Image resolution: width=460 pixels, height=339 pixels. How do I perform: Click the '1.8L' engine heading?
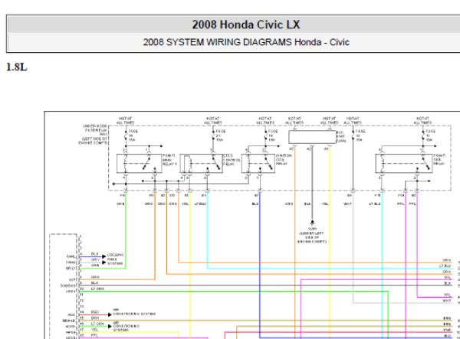pos(16,67)
